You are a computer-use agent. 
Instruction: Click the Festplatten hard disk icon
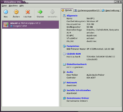(64, 46)
